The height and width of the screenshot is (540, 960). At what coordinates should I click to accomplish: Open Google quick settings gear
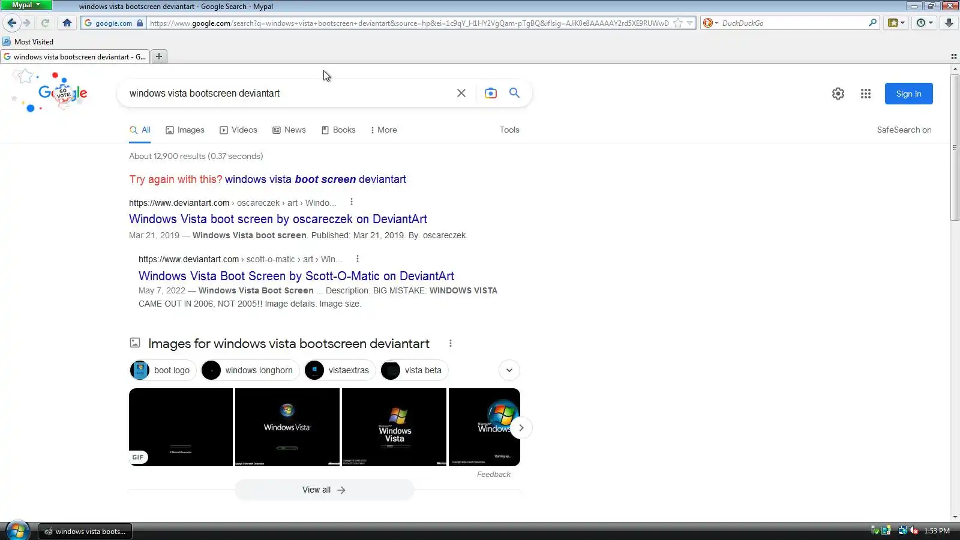(x=838, y=94)
